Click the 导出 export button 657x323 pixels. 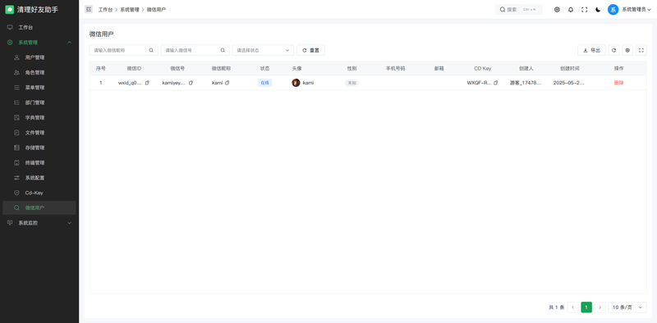(x=591, y=50)
